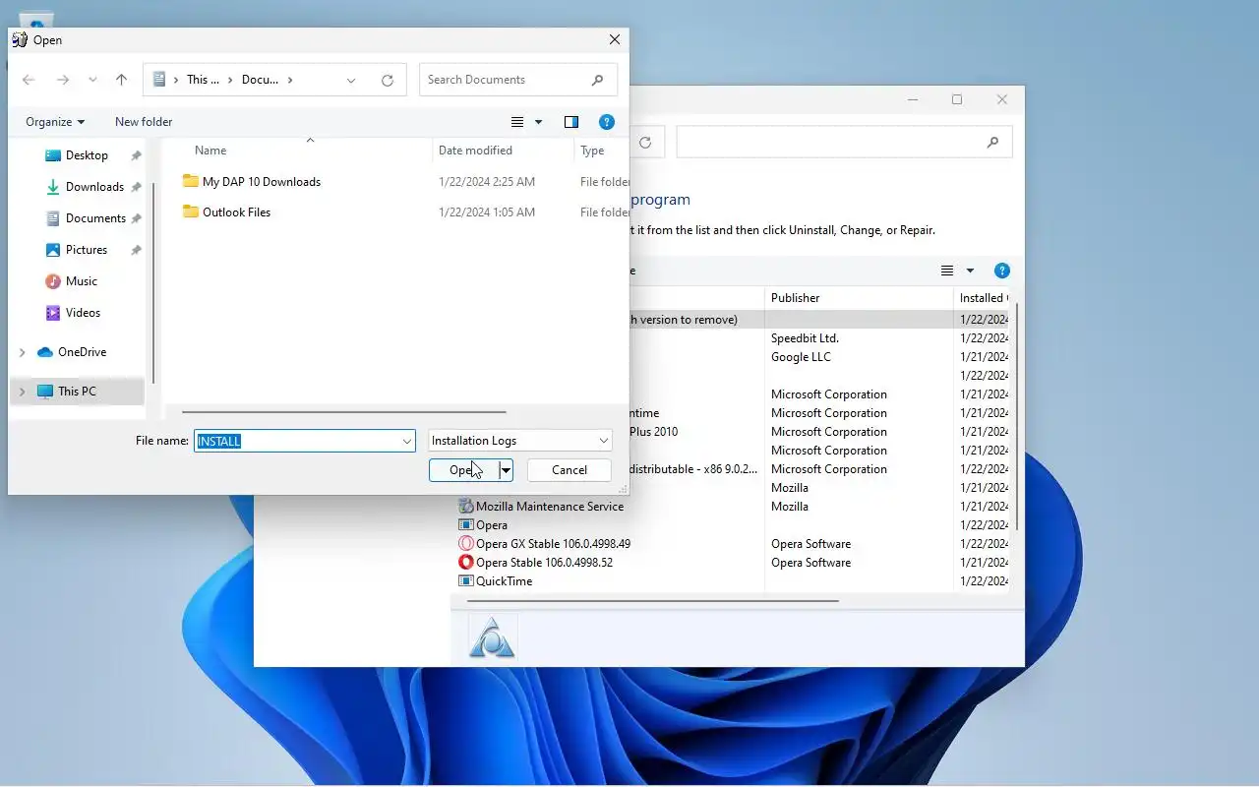Viewport: 1259px width, 787px height.
Task: Select the Outlook Files folder
Action: click(236, 212)
